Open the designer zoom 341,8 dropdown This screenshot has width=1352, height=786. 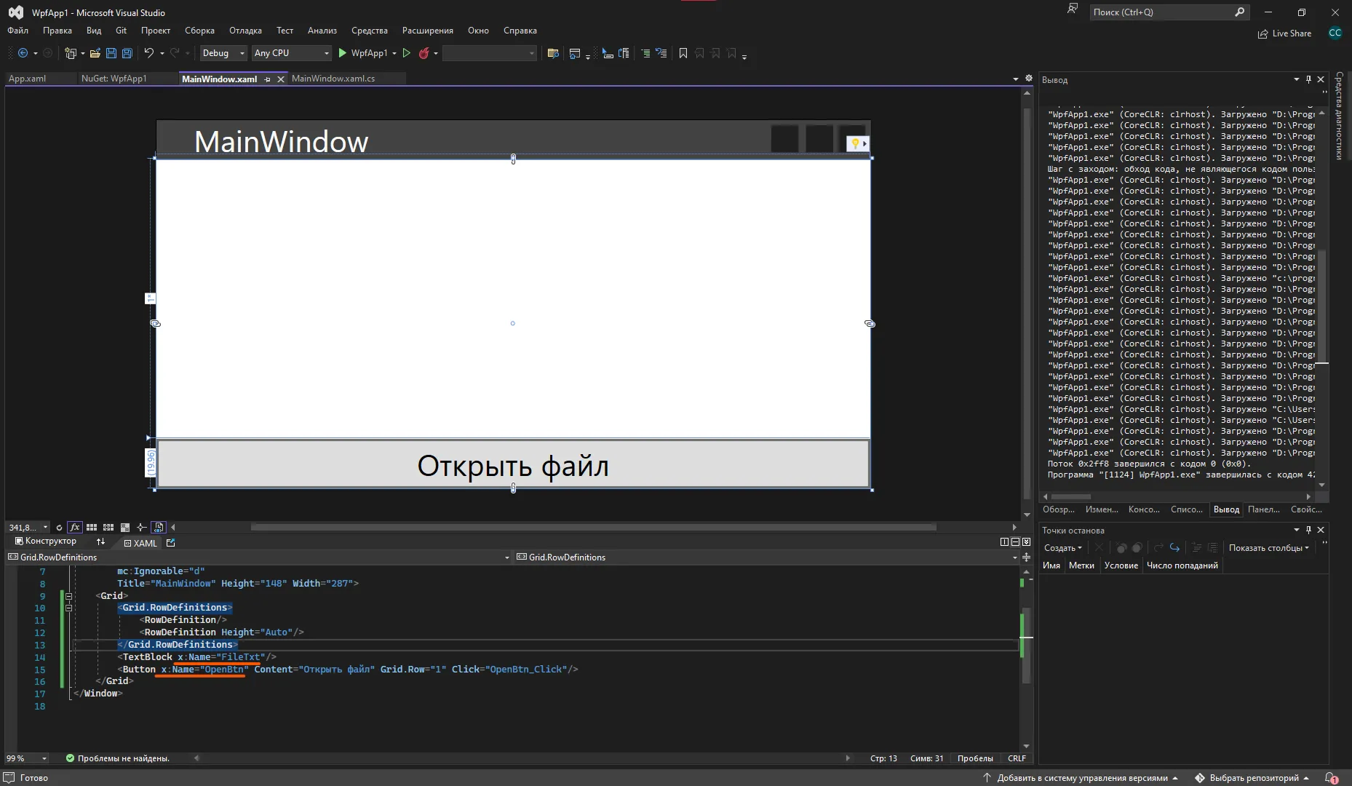45,528
